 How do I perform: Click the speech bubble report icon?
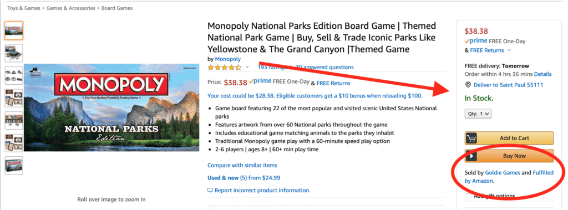tap(210, 191)
